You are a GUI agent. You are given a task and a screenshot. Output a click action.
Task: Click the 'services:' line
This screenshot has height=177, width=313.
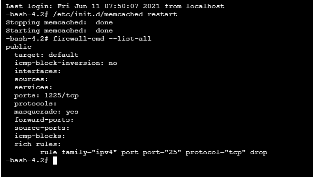pos(33,87)
